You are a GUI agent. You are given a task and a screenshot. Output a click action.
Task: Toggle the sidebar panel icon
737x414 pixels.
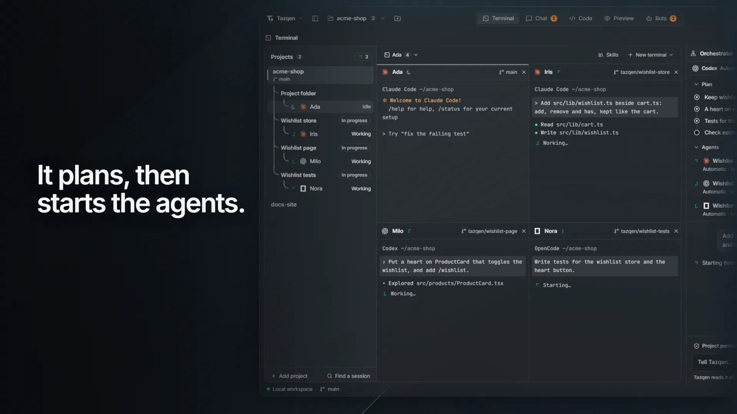tap(315, 18)
